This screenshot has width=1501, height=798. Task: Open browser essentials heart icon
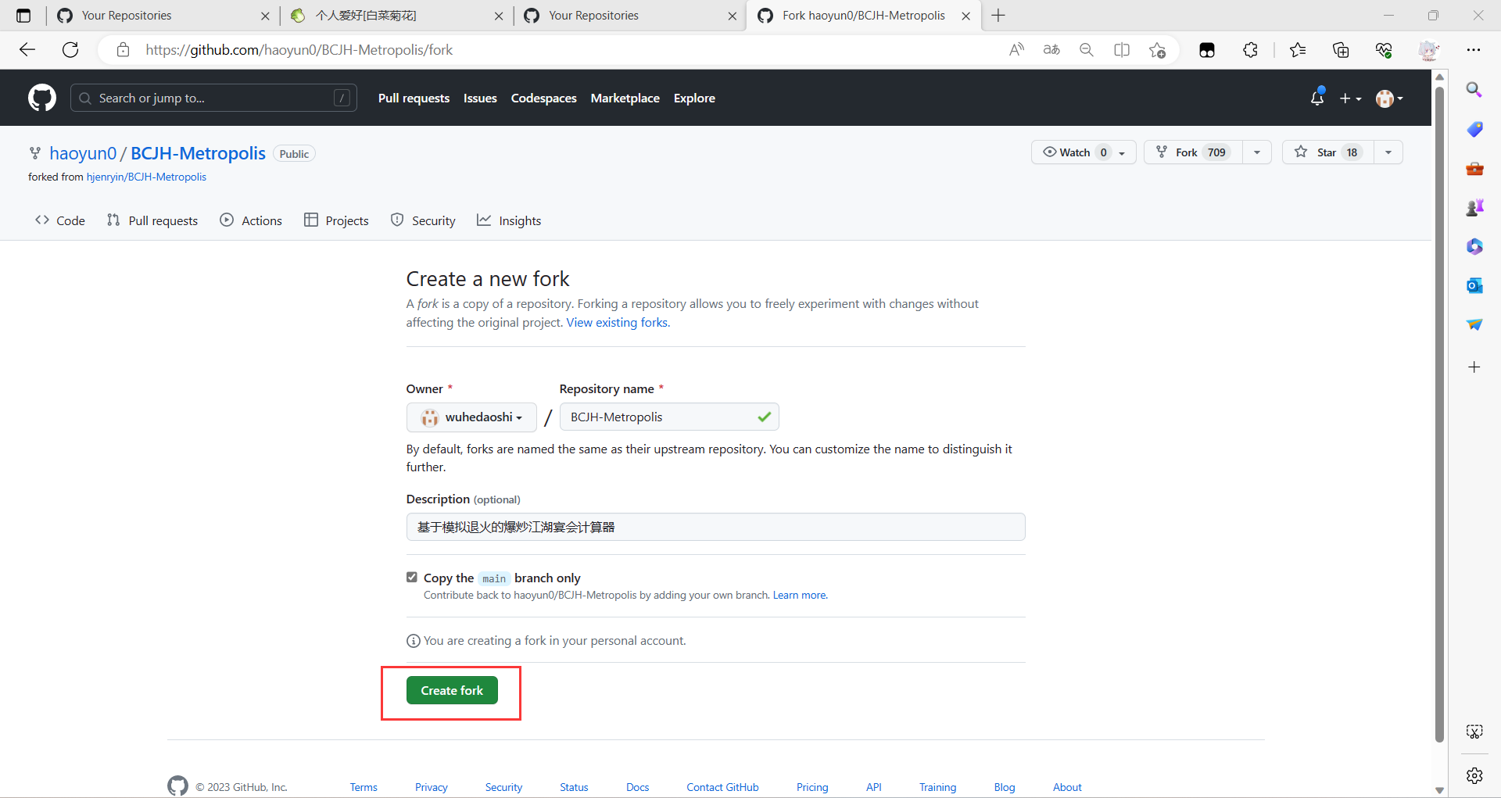1384,50
